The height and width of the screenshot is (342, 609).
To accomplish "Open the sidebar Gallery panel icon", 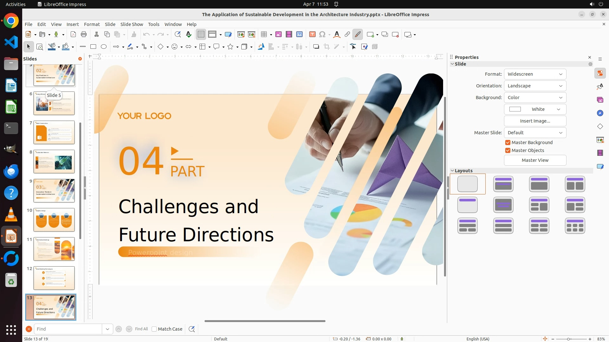I will pos(600,100).
